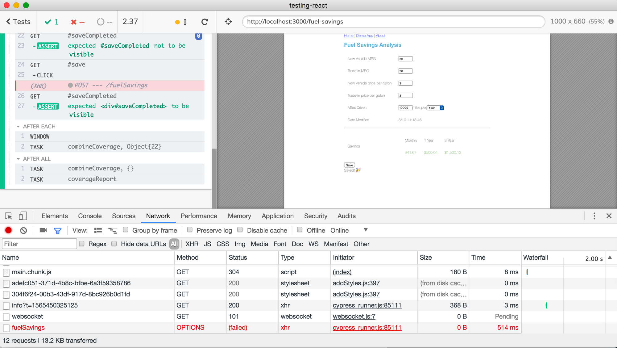Open the Year period dropdown

coord(435,108)
